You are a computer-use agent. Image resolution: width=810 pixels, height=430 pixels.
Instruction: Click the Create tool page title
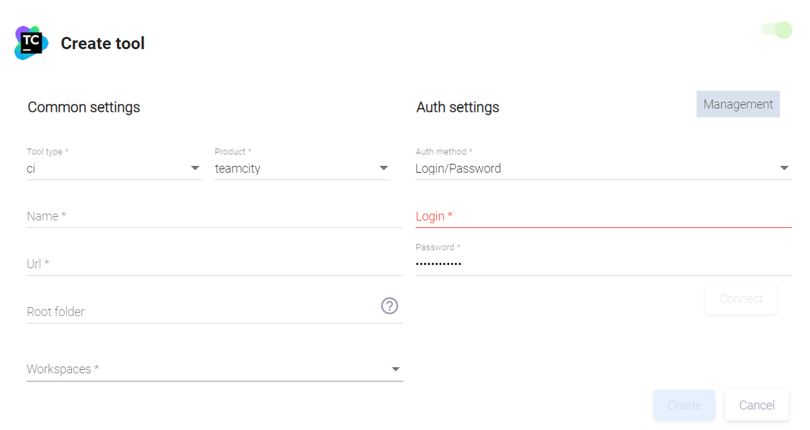[103, 44]
